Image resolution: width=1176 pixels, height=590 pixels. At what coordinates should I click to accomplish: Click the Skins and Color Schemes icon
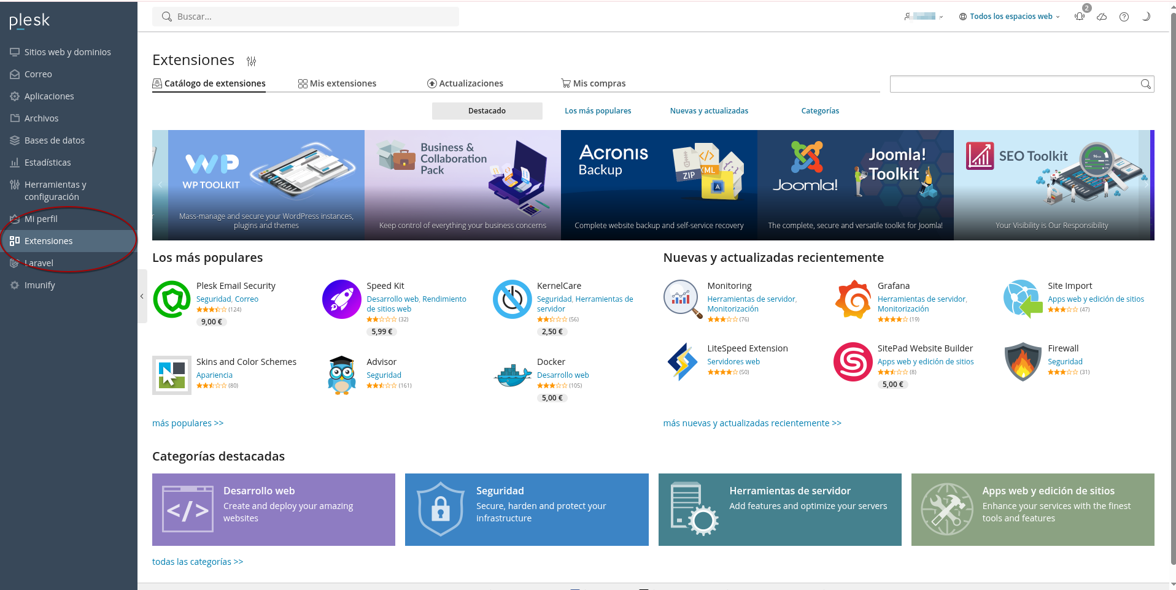(x=172, y=375)
